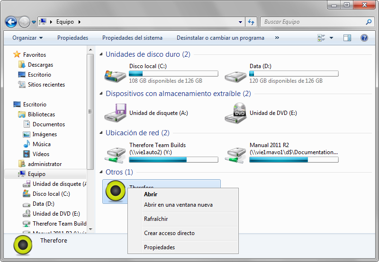The width and height of the screenshot is (379, 262).
Task: Choose Abrir from the context menu
Action: pyautogui.click(x=151, y=194)
